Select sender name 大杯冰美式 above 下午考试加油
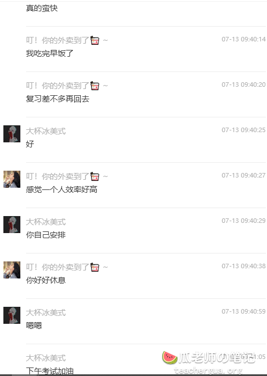Image resolution: width=267 pixels, height=376 pixels. (x=46, y=358)
